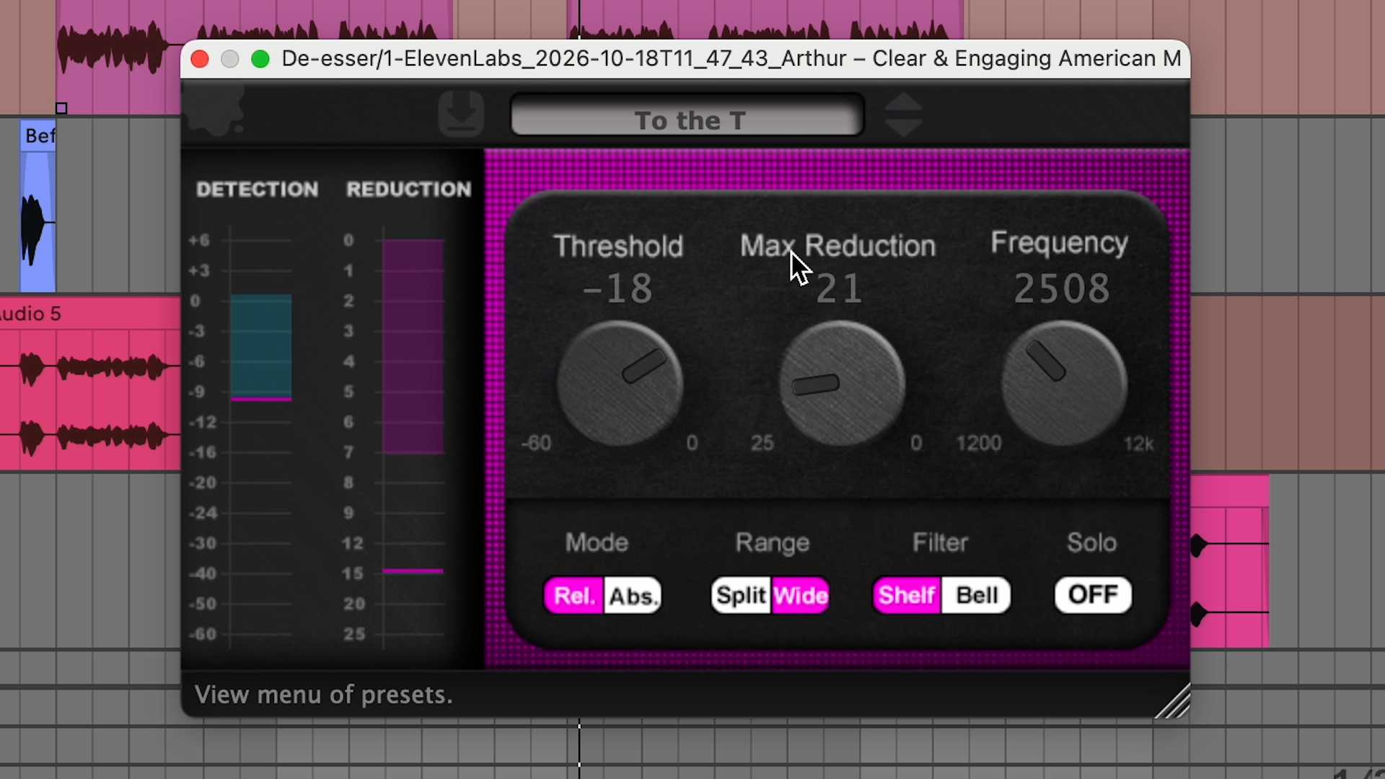Step to previous preset with up arrow
The image size is (1385, 779).
coord(903,101)
